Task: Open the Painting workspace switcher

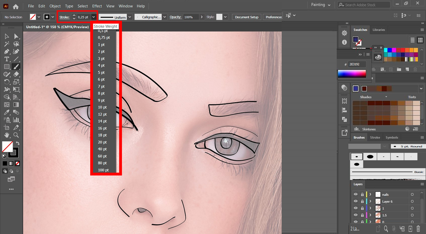Action: point(321,5)
